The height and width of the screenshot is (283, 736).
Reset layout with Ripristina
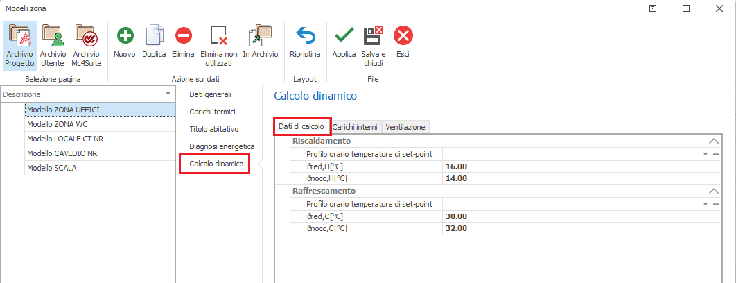click(305, 36)
